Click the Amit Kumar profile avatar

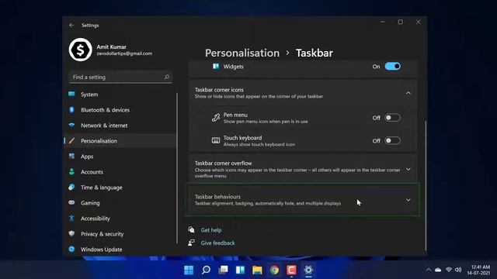point(81,50)
